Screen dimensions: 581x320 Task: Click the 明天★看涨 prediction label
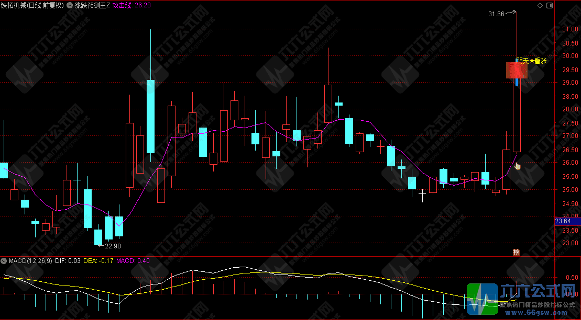[531, 61]
